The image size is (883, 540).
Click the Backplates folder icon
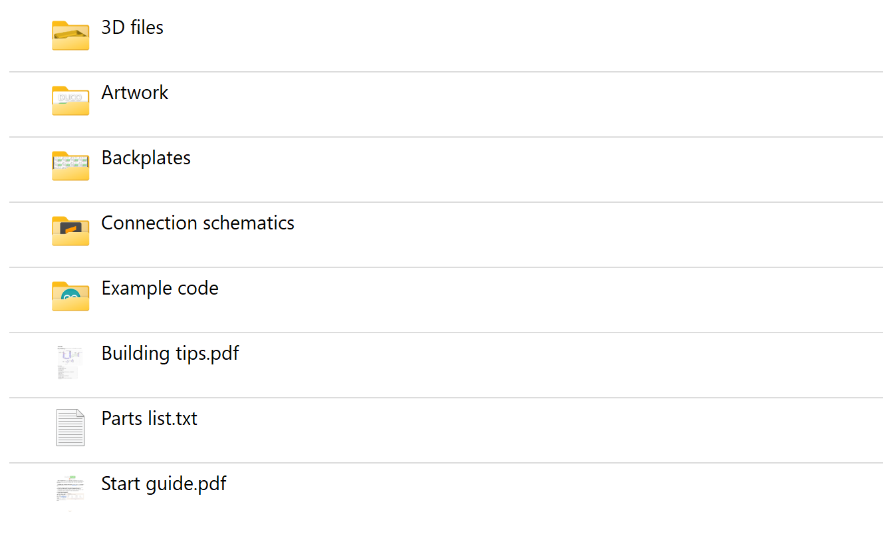70,166
